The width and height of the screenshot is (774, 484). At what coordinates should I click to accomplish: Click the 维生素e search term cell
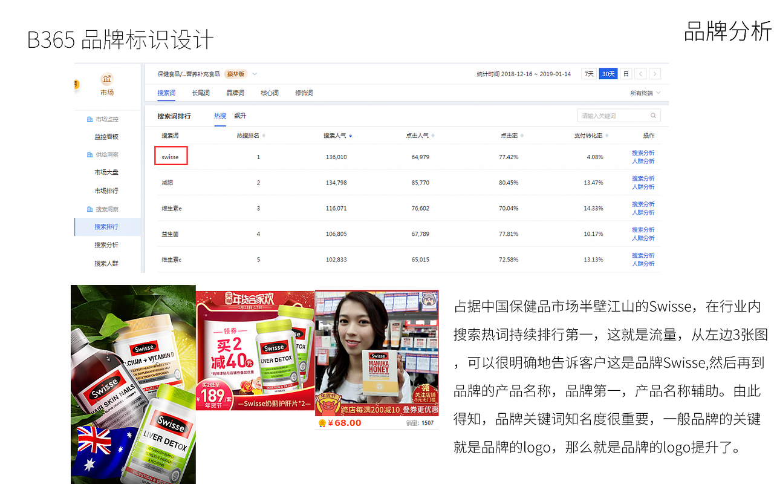(x=172, y=208)
